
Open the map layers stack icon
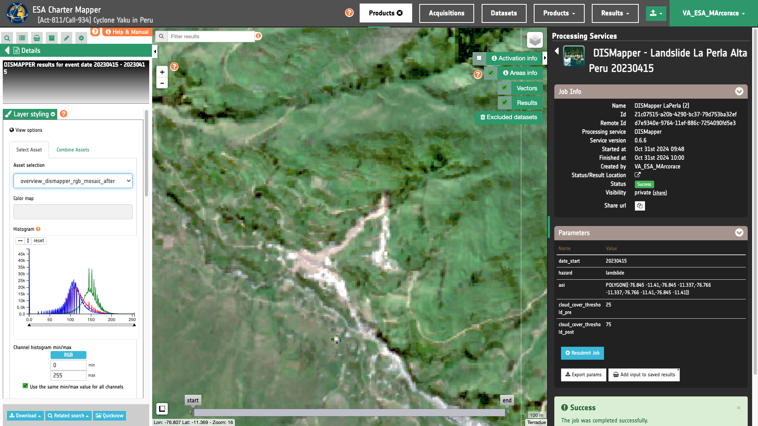pos(535,40)
